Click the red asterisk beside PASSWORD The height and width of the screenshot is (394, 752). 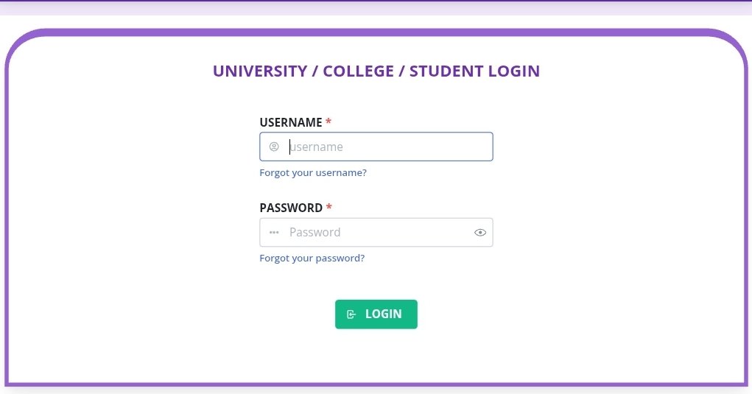(329, 208)
